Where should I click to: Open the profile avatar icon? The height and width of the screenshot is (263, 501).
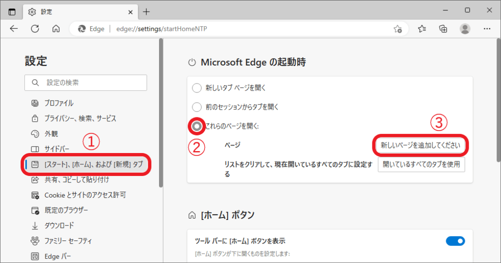(x=465, y=29)
